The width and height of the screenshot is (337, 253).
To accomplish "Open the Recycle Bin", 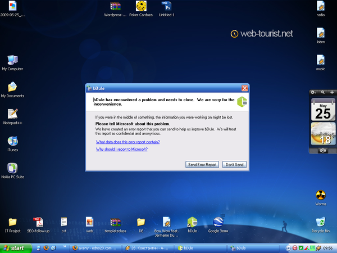I will pos(321,225).
